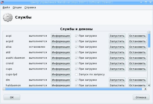Viewport: 153px width, 104px height.
Task: Open the Справка menu
Action: click(30, 7)
